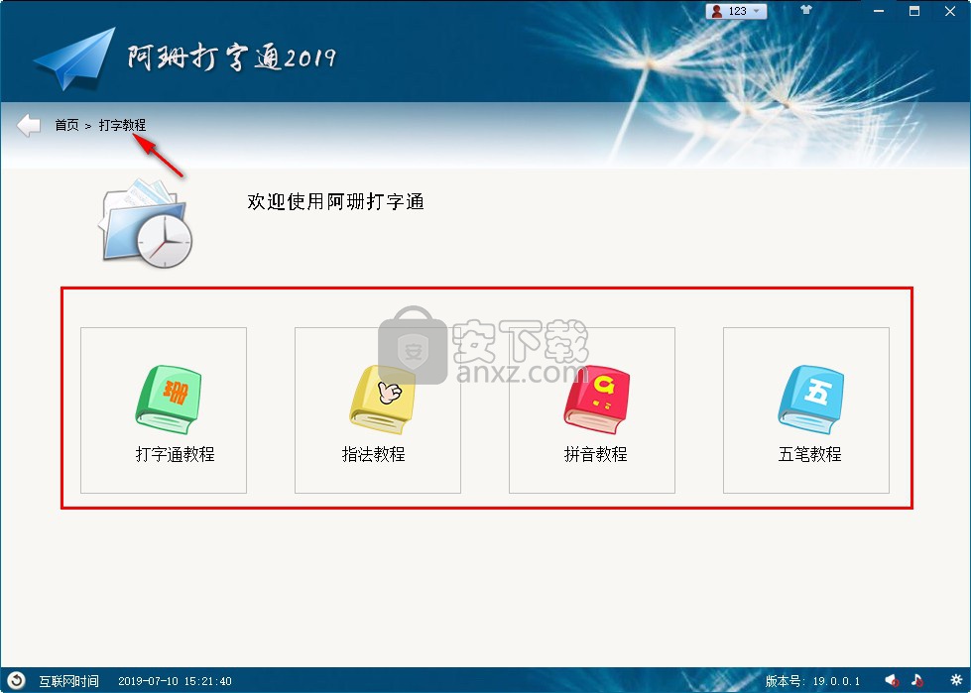The image size is (971, 693).
Task: Click the refresh time sync icon
Action: (16, 681)
